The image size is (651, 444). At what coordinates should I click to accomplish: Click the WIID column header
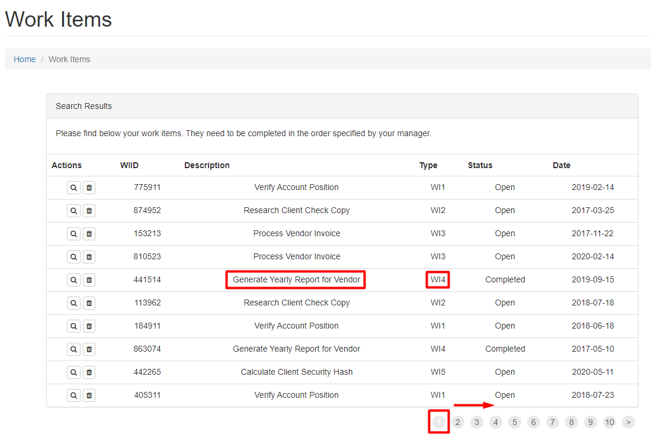coord(129,165)
